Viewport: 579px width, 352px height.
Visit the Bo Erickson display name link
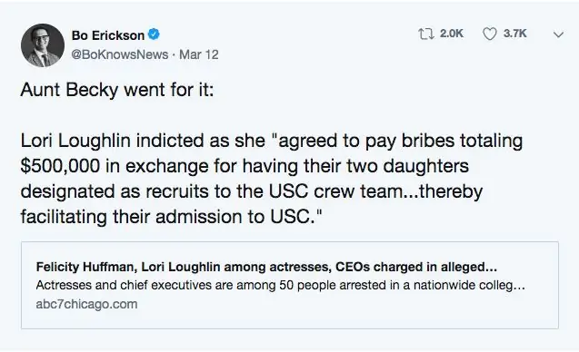click(x=108, y=35)
